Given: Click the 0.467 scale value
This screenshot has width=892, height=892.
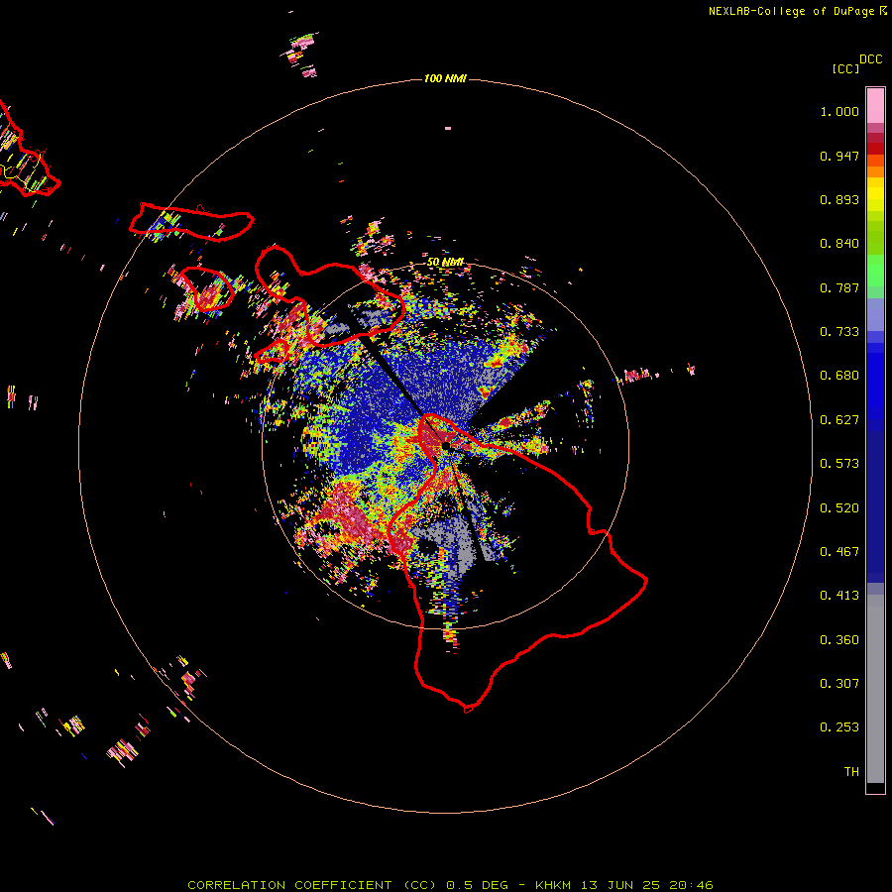Looking at the screenshot, I should click(x=839, y=552).
